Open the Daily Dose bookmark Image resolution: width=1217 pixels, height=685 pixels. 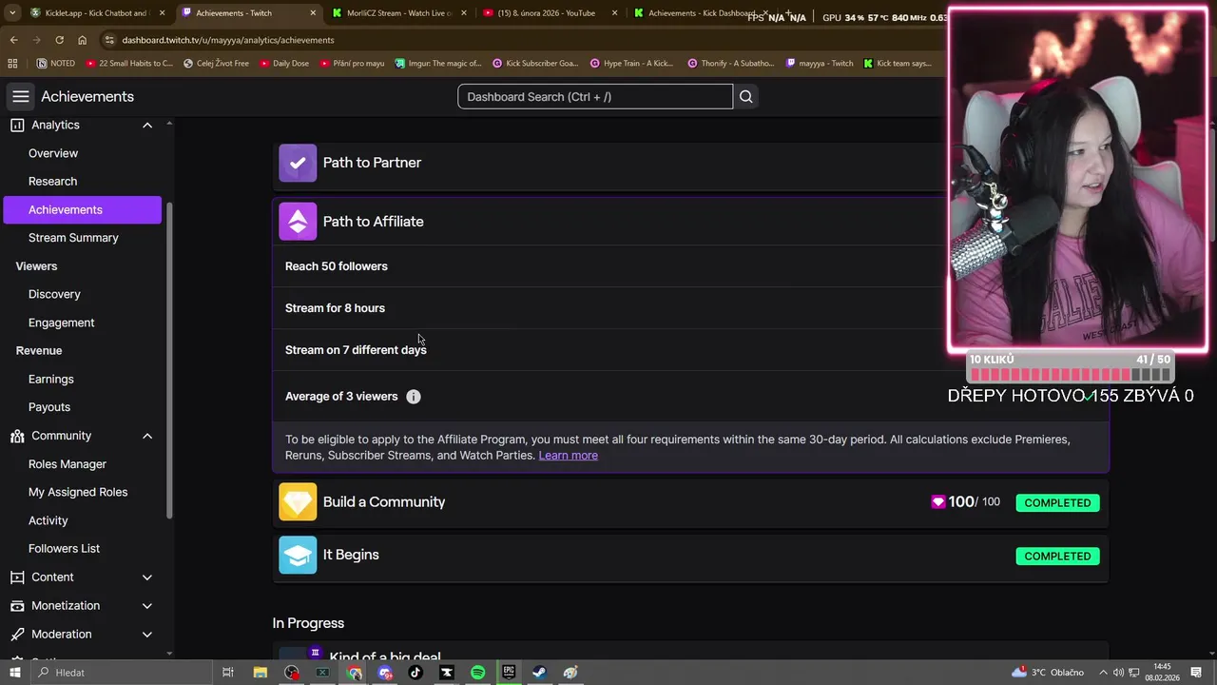[284, 64]
